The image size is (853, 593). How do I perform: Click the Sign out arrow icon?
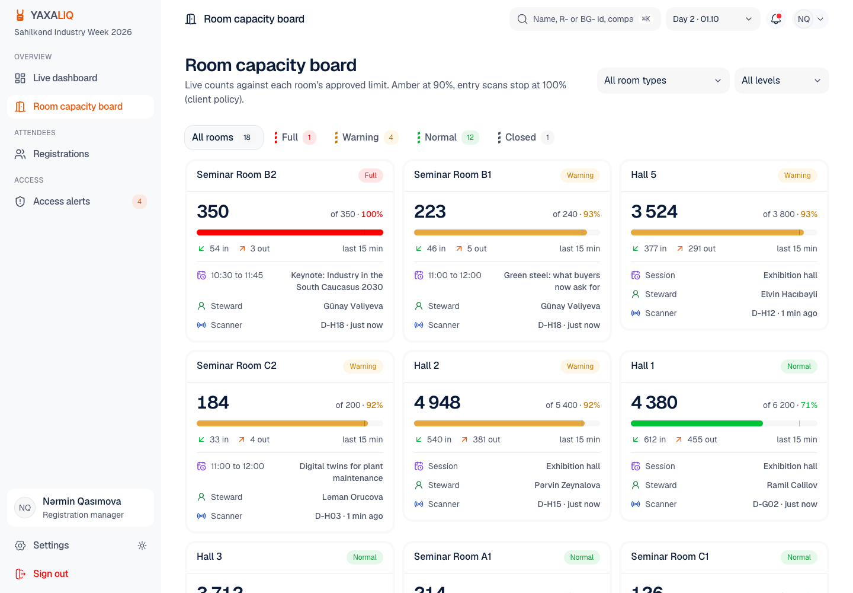20,574
